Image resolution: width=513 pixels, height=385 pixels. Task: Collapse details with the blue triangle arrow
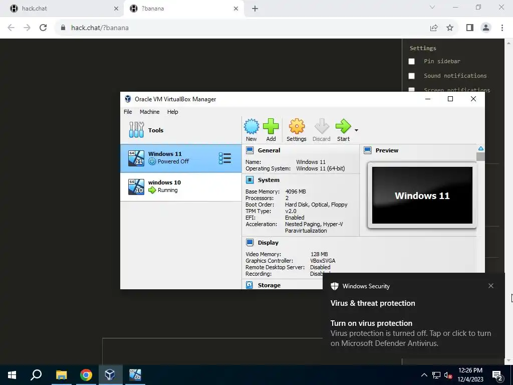pos(480,148)
